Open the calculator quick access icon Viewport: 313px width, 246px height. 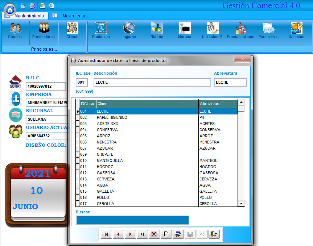23,6
